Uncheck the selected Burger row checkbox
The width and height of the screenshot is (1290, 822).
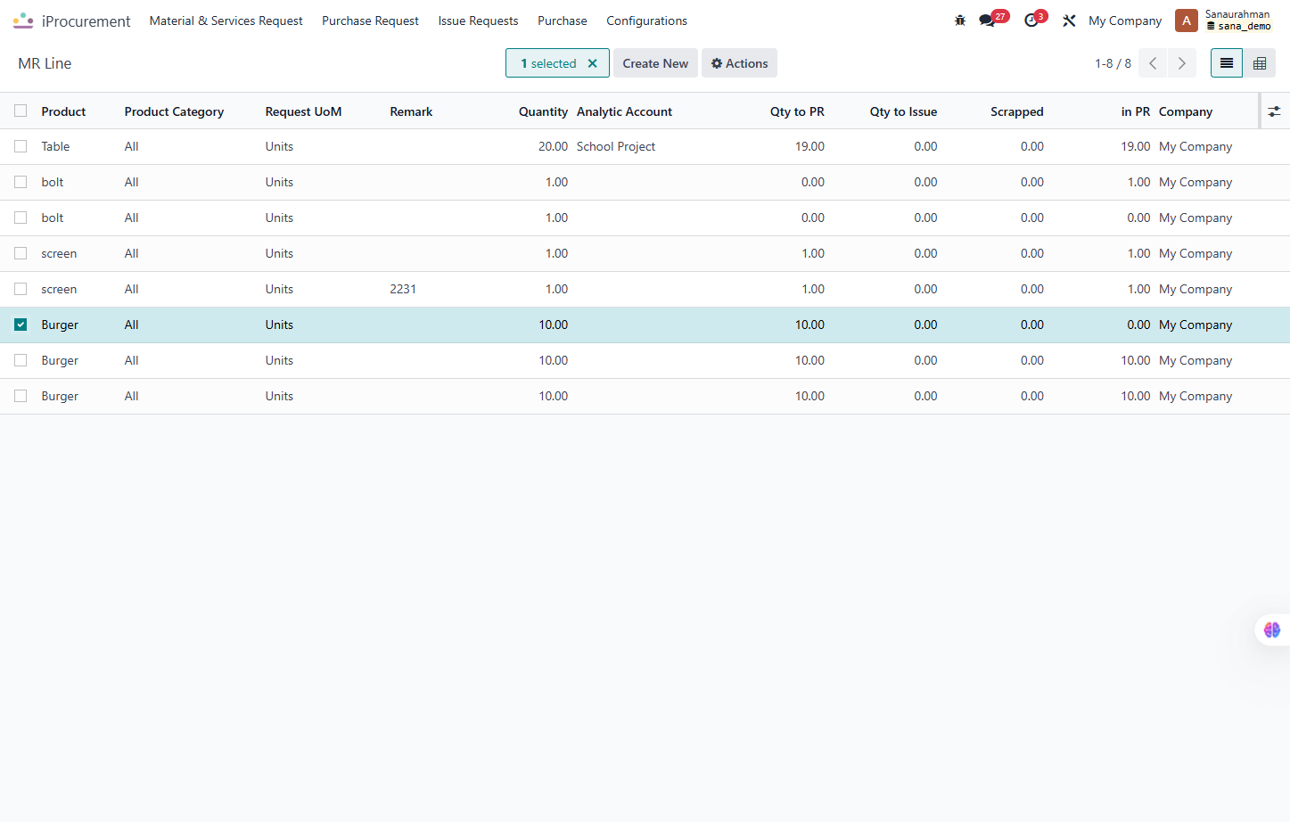[x=21, y=325]
